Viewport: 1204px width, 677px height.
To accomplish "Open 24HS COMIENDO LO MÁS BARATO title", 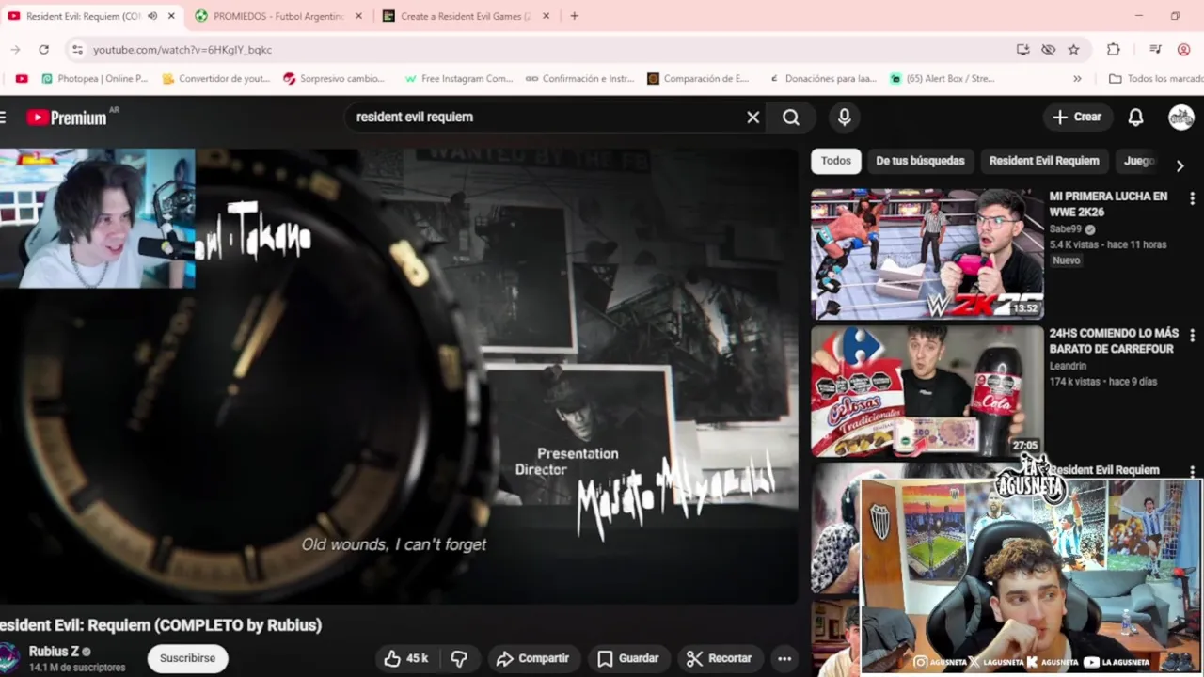I will tap(1114, 340).
